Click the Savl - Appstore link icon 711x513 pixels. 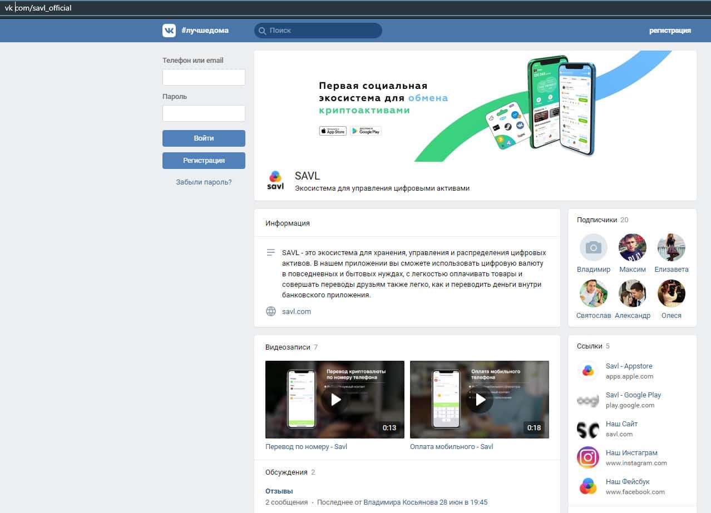tap(588, 371)
